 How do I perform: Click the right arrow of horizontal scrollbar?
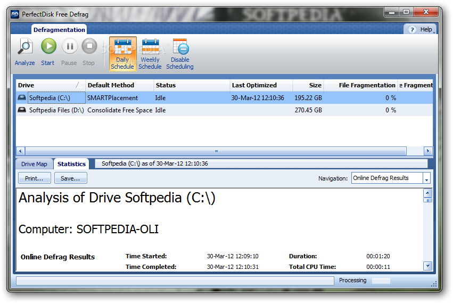point(428,151)
